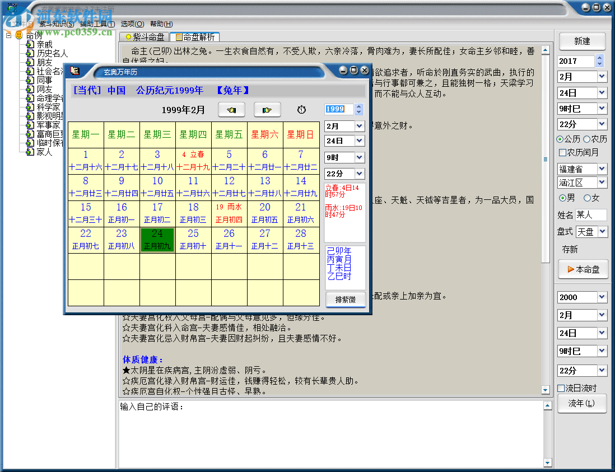Click the next month hand icon
Image resolution: width=615 pixels, height=472 pixels.
point(267,109)
